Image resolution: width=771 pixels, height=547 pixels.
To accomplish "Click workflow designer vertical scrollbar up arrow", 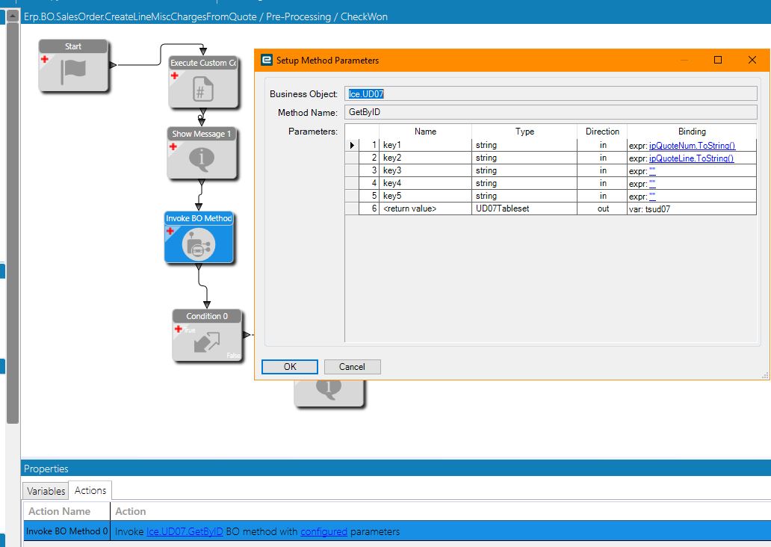I will pyautogui.click(x=13, y=16).
